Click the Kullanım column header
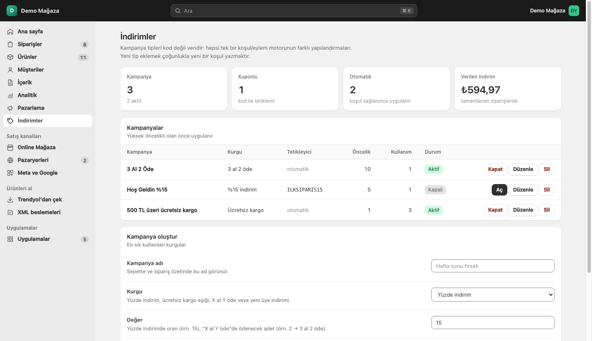Screen dimensions: 592x341 pos(401,152)
